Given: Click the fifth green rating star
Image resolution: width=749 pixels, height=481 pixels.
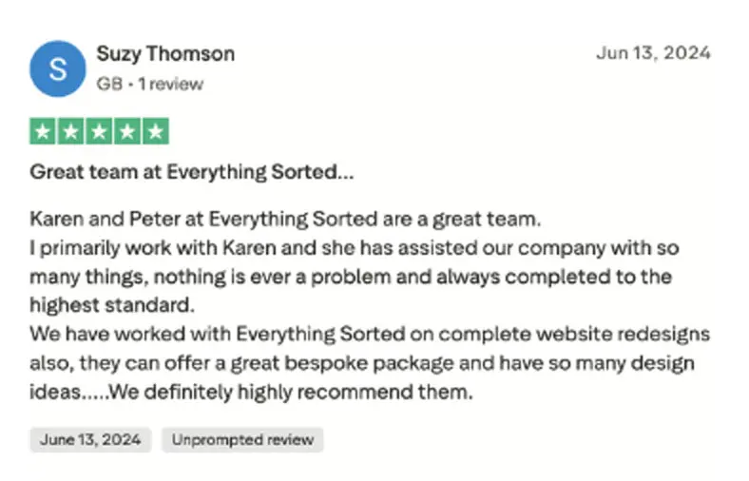Looking at the screenshot, I should coord(156,131).
